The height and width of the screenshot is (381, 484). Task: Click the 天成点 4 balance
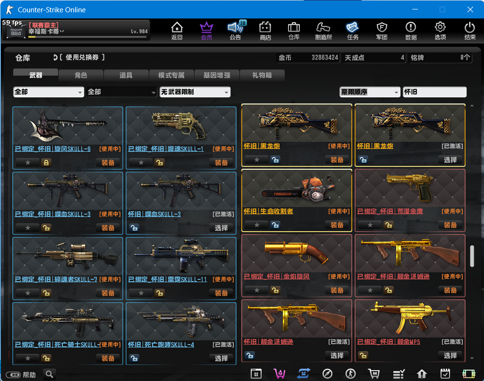click(374, 58)
